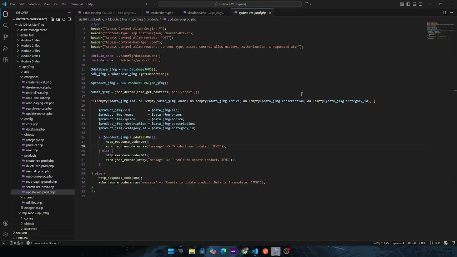This screenshot has height=257, width=457.
Task: Click the Ln 28, Col 75 status item
Action: [x=381, y=243]
